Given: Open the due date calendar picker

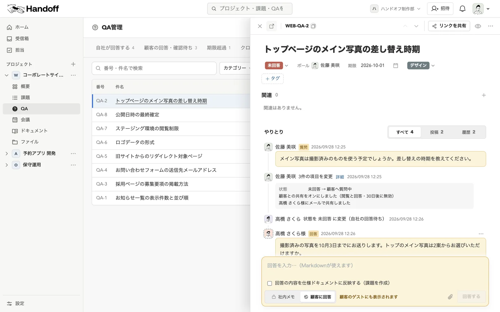Looking at the screenshot, I should 396,66.
